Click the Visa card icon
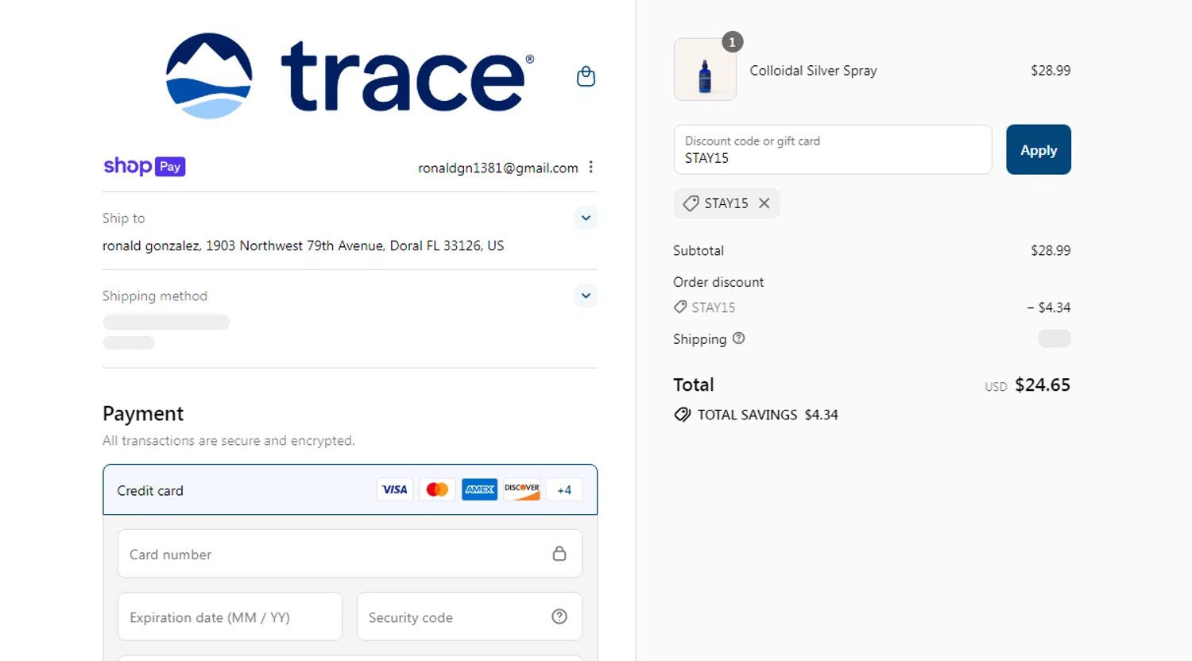 click(x=395, y=489)
